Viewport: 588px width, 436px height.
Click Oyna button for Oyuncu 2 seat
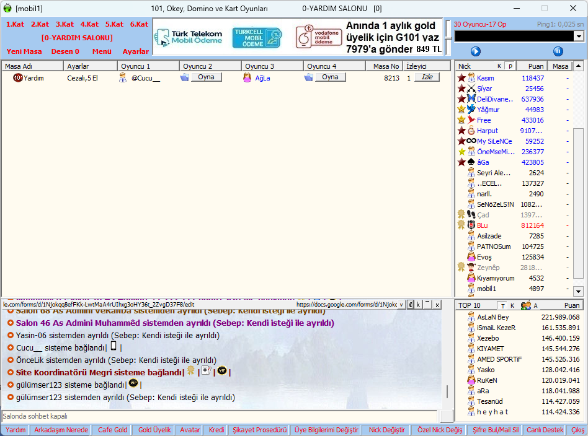205,77
